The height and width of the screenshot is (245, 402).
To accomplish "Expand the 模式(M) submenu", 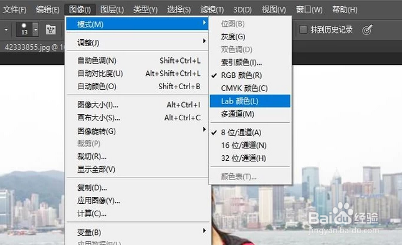I will (137, 24).
